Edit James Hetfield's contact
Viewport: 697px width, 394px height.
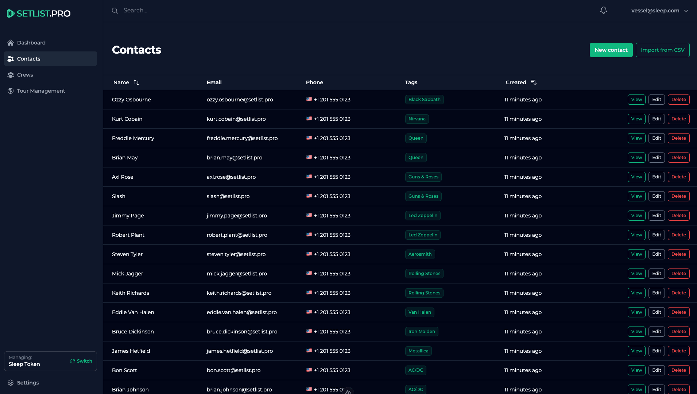click(657, 351)
